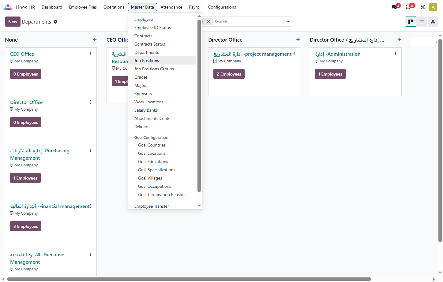Open the Operations menu

click(114, 7)
